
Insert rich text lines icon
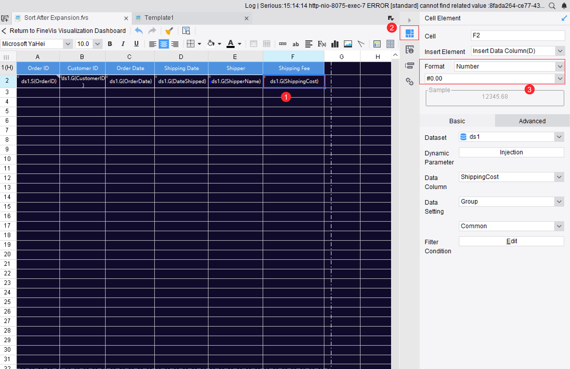click(309, 44)
